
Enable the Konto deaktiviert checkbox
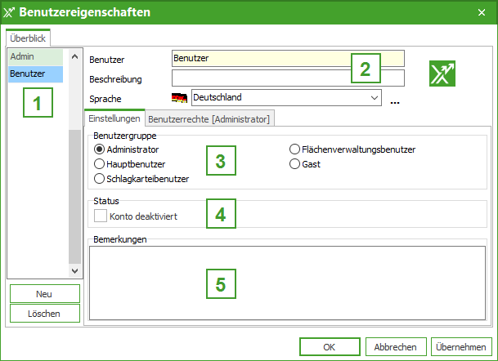(x=101, y=216)
